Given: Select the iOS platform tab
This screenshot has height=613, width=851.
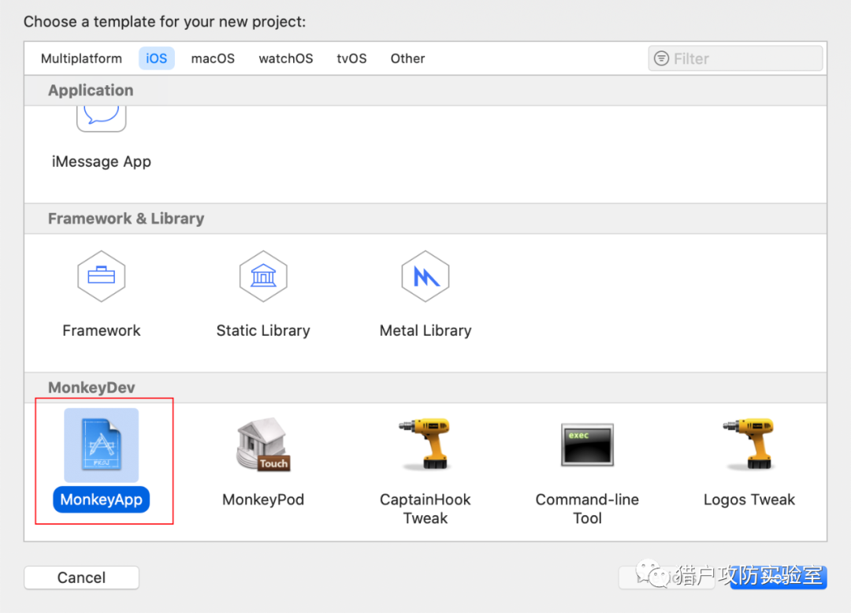Looking at the screenshot, I should (x=157, y=59).
